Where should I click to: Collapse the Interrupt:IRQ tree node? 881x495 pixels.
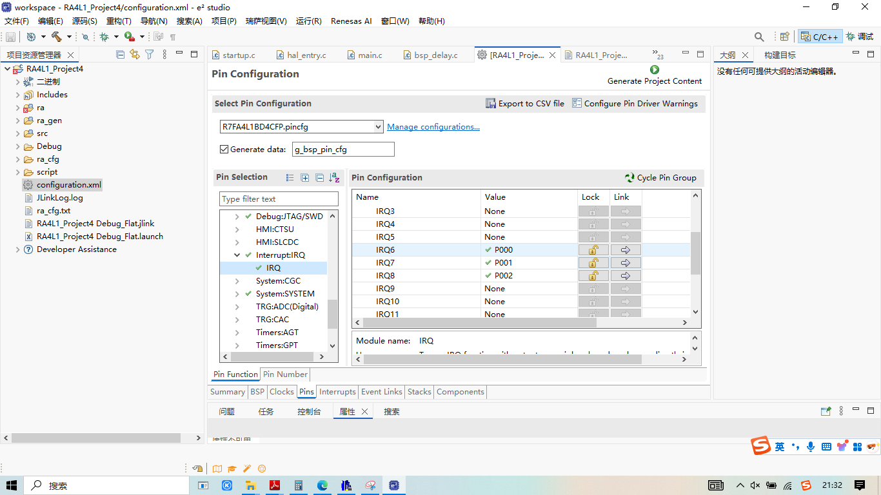click(237, 255)
